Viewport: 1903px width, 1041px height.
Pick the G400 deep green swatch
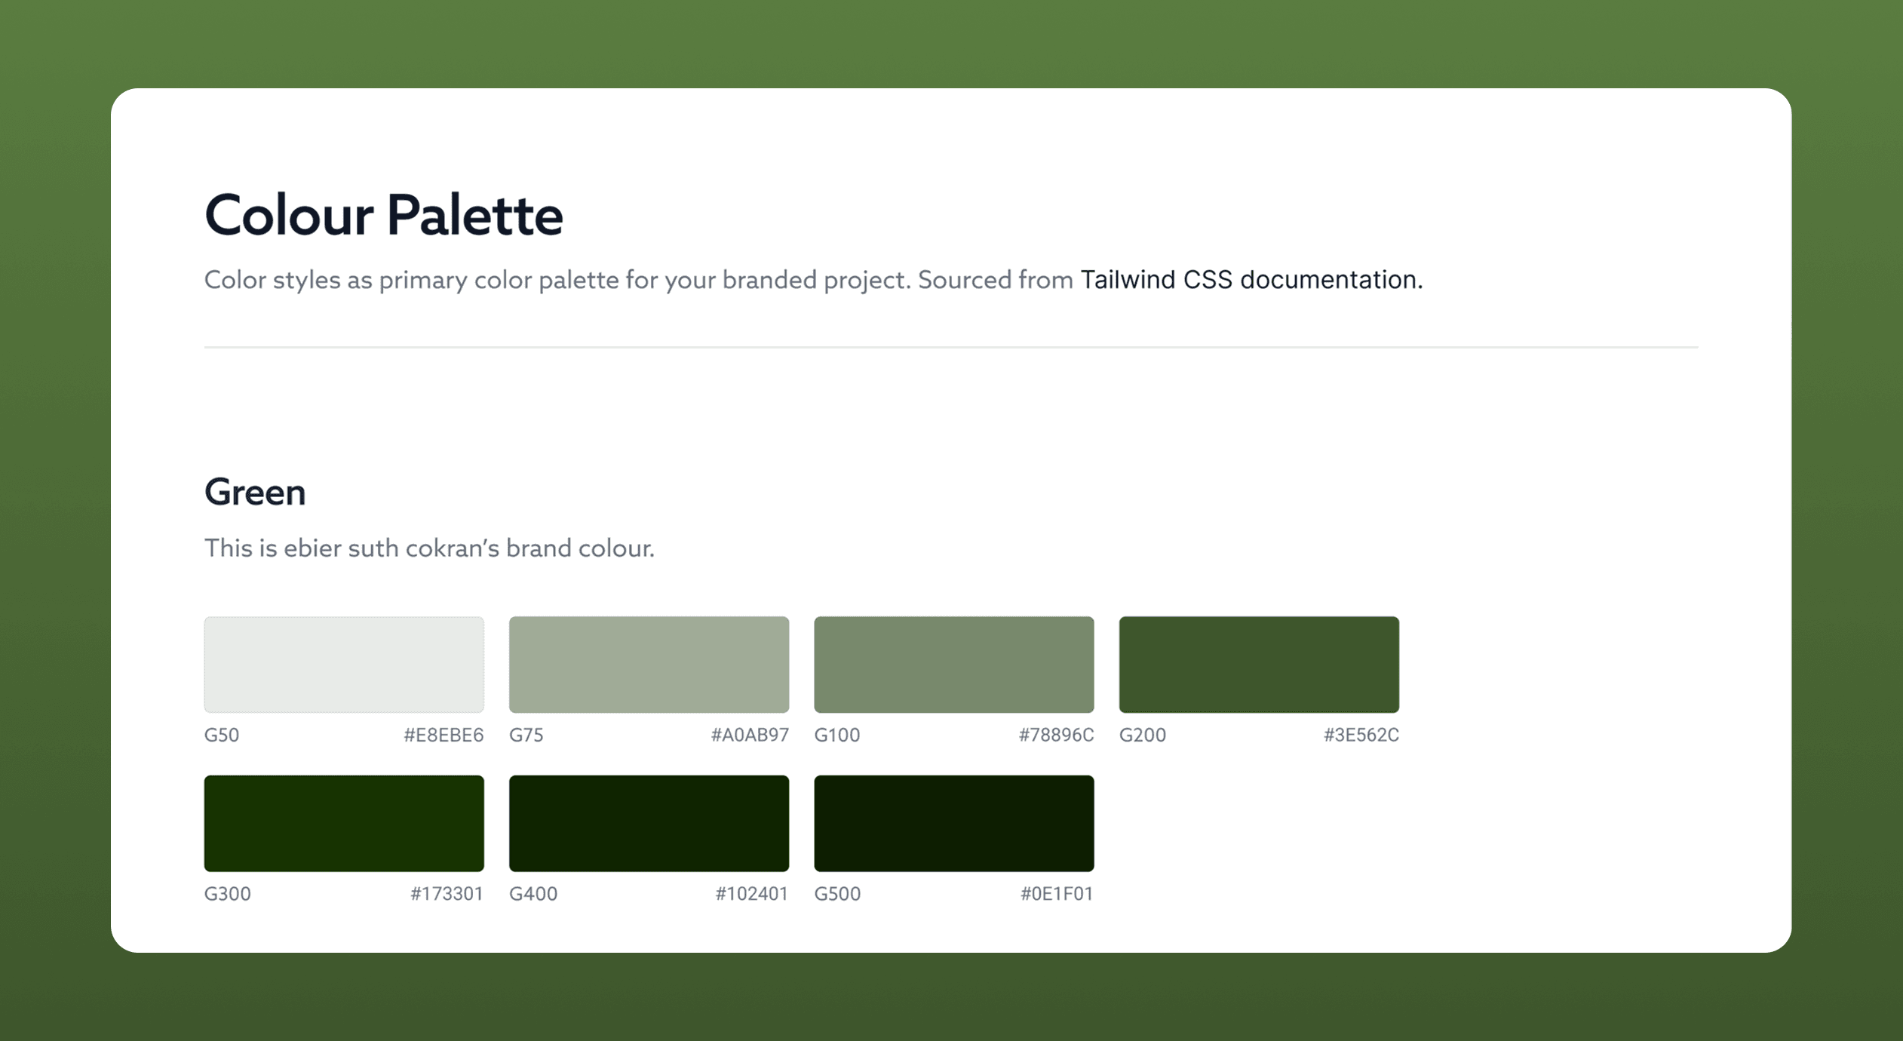click(649, 823)
